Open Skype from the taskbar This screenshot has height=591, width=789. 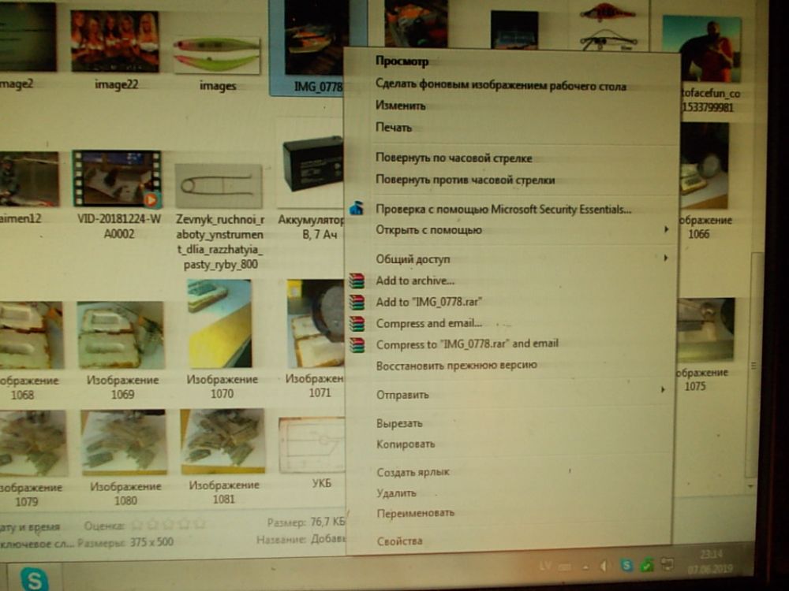tap(34, 579)
